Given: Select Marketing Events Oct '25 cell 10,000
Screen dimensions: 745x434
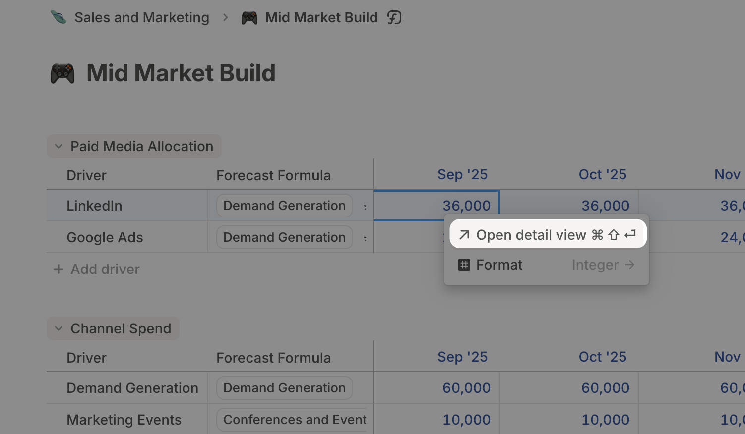Looking at the screenshot, I should coord(569,420).
